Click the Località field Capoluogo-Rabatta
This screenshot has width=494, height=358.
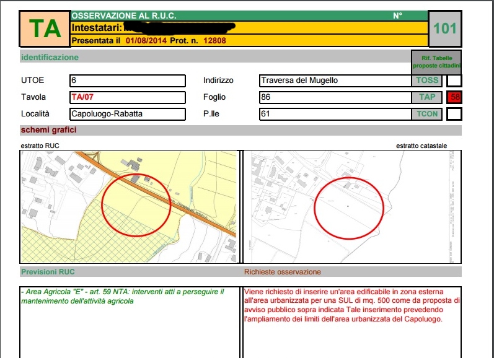pos(128,114)
